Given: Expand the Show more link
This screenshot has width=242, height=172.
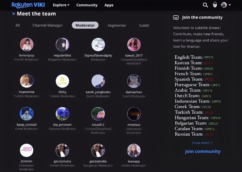Looking at the screenshot, I should [202, 143].
